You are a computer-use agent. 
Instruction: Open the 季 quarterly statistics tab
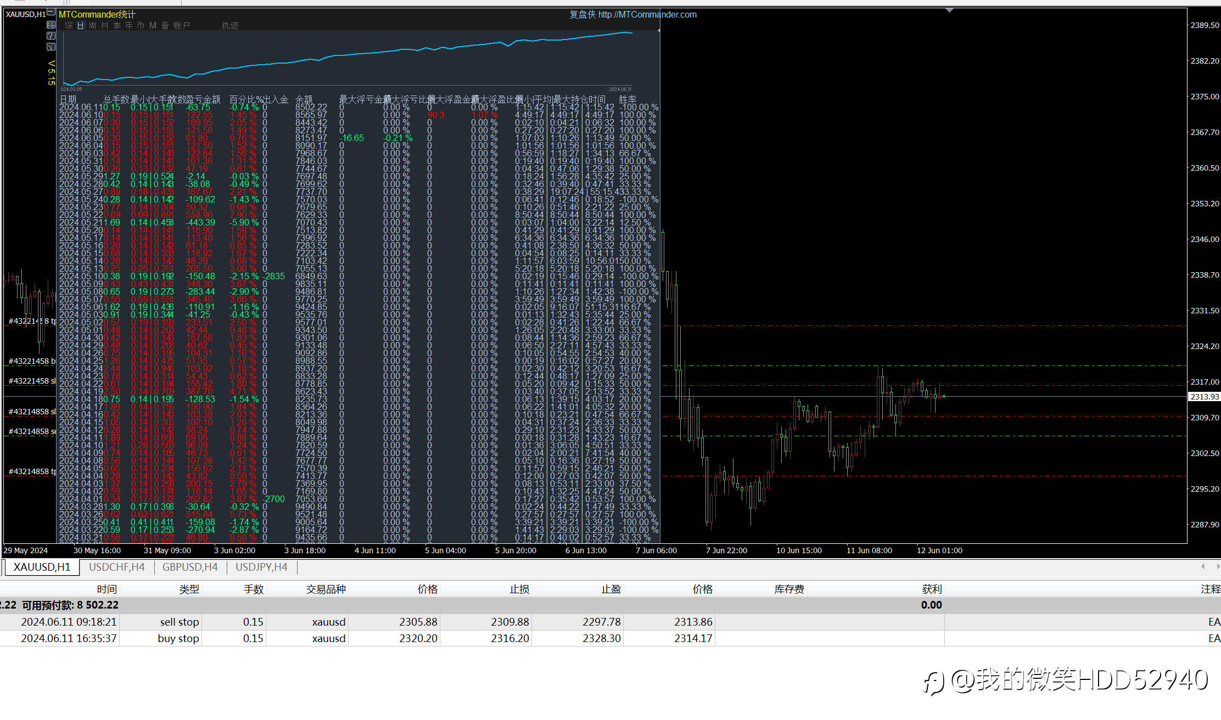click(117, 25)
